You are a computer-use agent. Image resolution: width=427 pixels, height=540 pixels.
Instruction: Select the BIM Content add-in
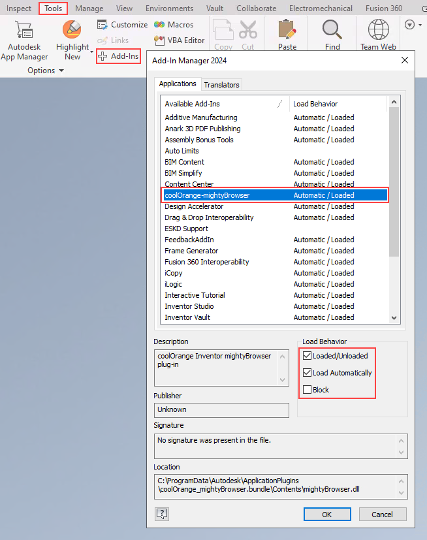coord(274,162)
